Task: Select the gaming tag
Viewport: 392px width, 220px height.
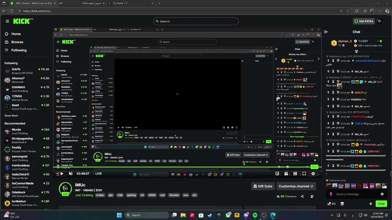Action: (131, 195)
